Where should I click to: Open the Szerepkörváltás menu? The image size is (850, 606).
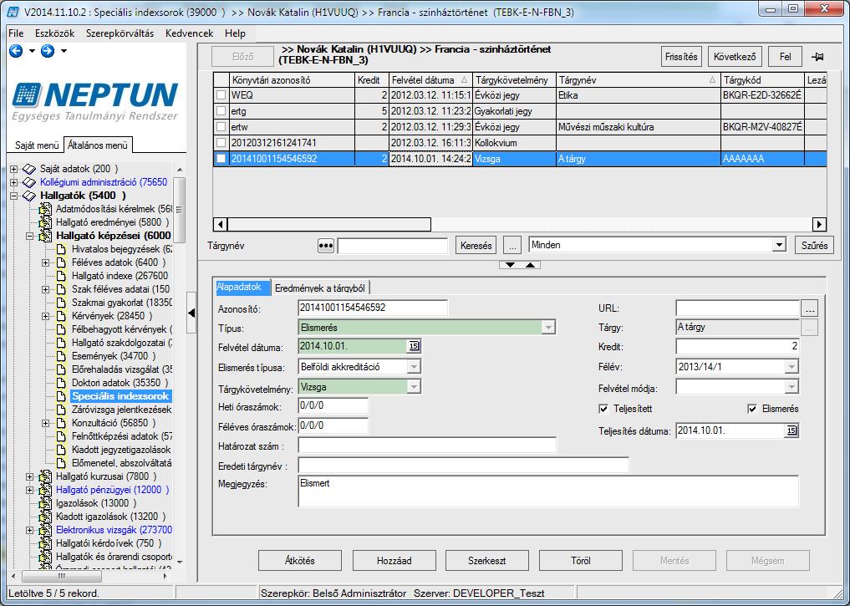click(120, 33)
